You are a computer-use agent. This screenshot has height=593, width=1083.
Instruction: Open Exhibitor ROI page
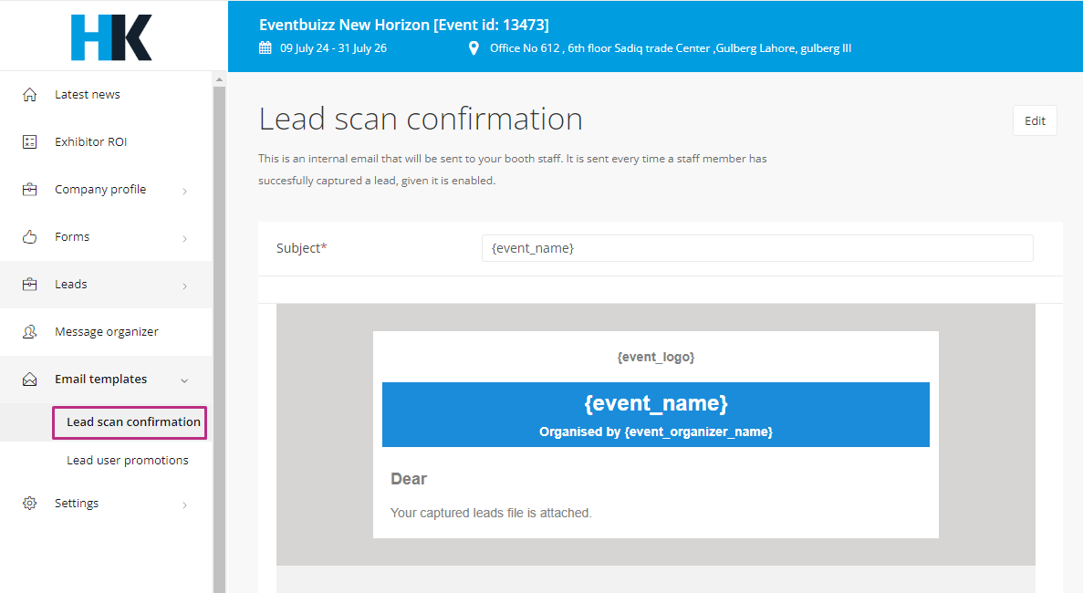91,142
